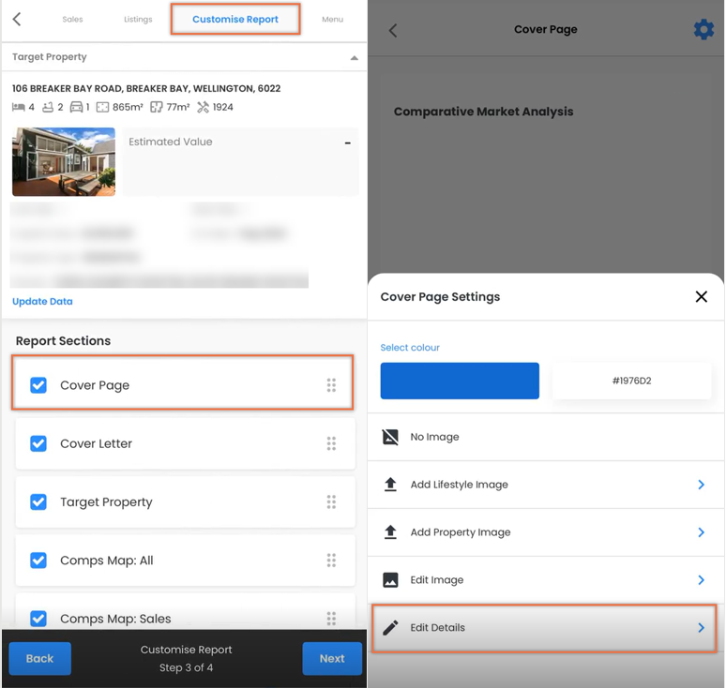Grab the Comps Map: All drag handle
The height and width of the screenshot is (688, 726).
point(331,560)
